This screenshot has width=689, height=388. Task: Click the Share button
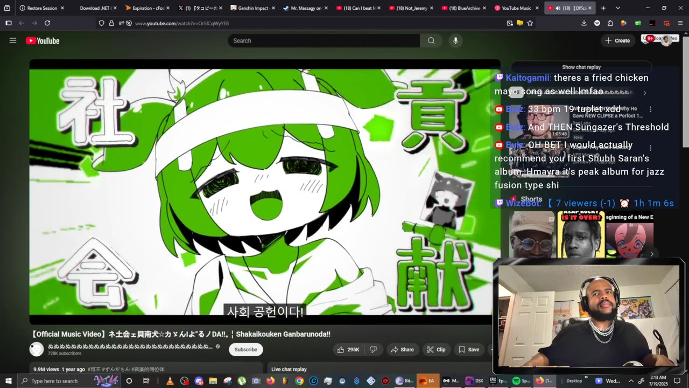[x=402, y=350]
